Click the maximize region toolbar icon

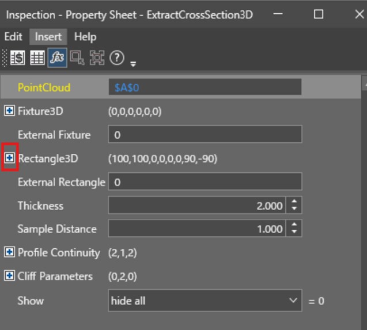click(x=97, y=58)
